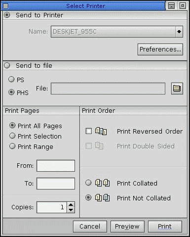Select the Send to Printer radio button
Screen dimensions: 190x237
[7, 15]
